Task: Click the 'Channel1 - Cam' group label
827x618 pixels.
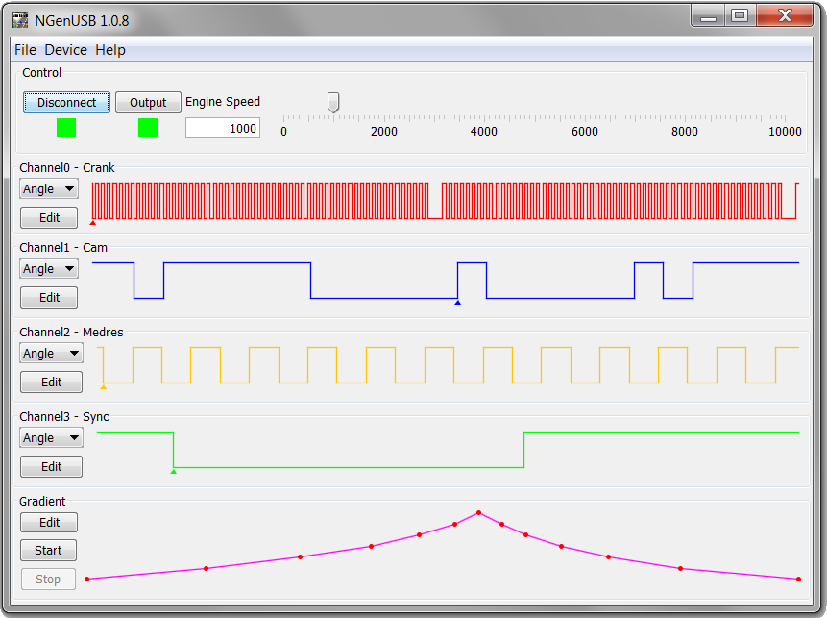Action: click(63, 248)
